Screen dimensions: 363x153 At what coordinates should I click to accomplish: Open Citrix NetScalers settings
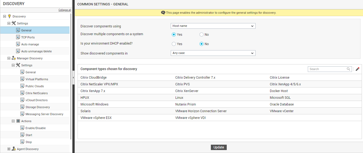click(37, 93)
